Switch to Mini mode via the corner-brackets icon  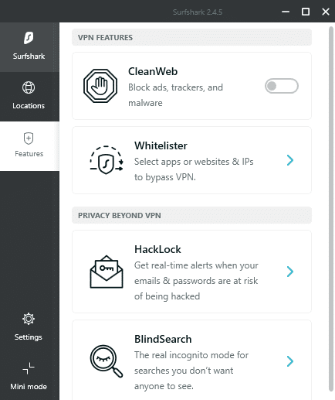pyautogui.click(x=29, y=368)
